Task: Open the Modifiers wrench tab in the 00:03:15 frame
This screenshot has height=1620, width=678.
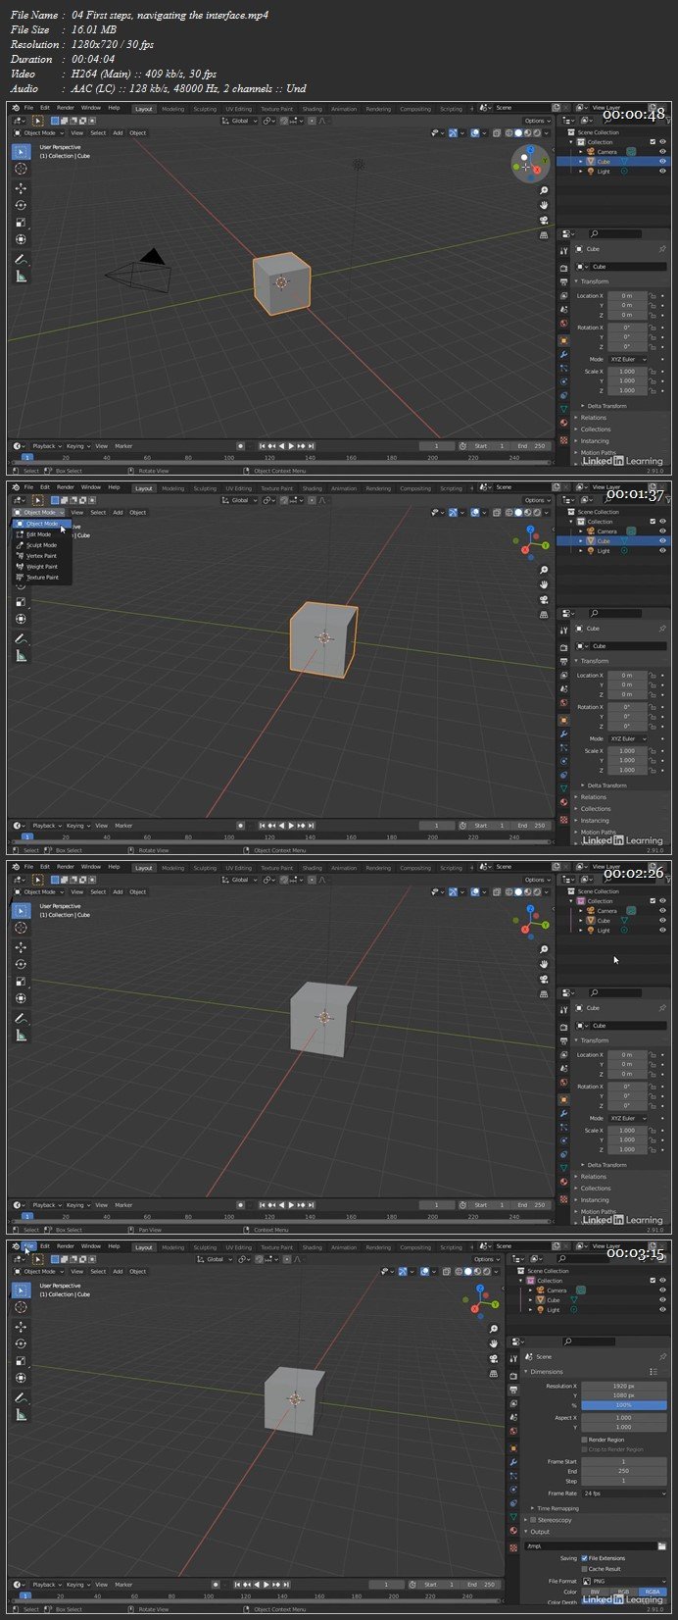Action: pos(512,1461)
